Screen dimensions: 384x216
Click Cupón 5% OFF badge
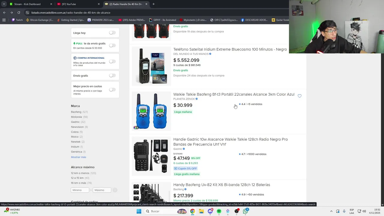(x=186, y=168)
